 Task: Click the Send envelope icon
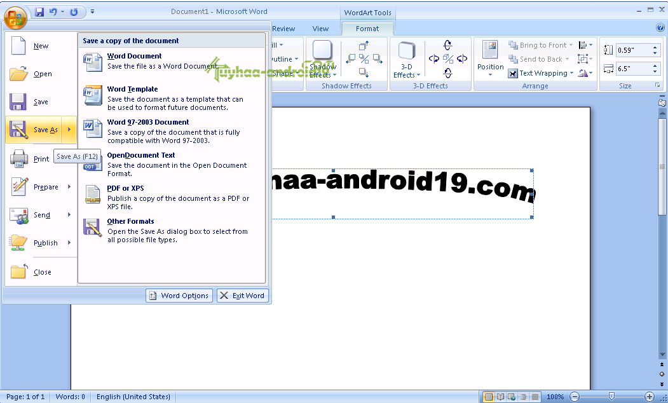click(18, 215)
